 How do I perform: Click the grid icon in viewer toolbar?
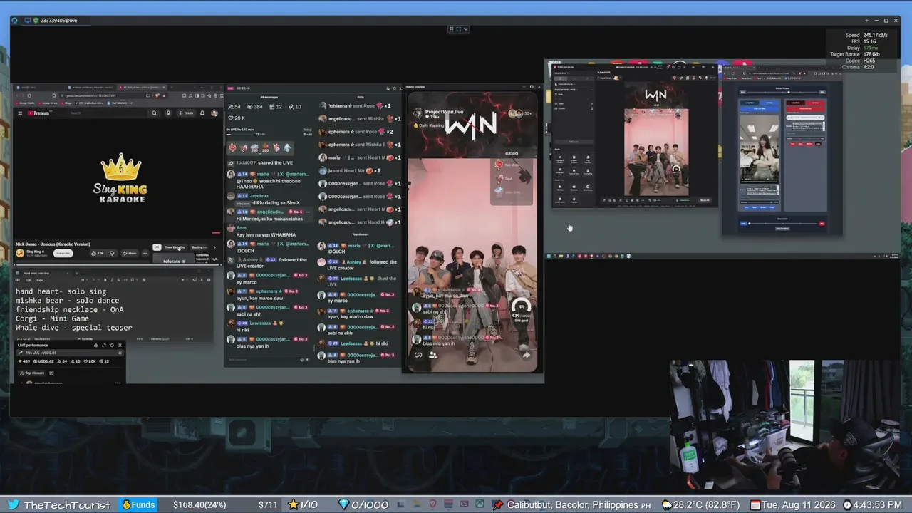coord(452,29)
